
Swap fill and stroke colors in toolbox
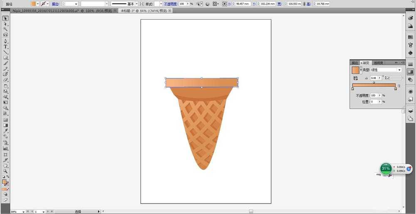[x=8, y=177]
